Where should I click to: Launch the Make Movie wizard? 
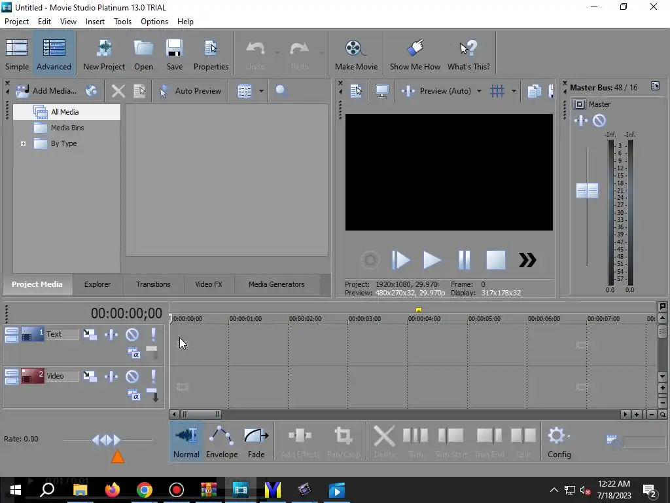pos(356,54)
